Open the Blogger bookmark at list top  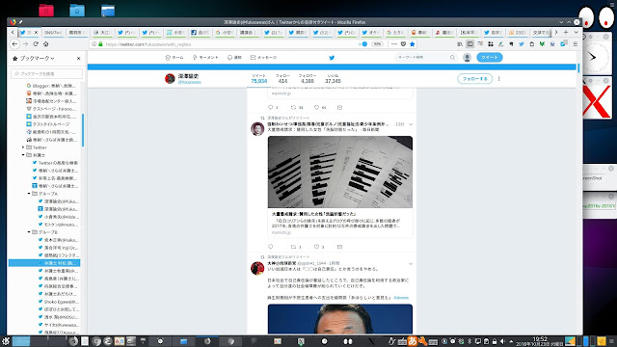[51, 86]
